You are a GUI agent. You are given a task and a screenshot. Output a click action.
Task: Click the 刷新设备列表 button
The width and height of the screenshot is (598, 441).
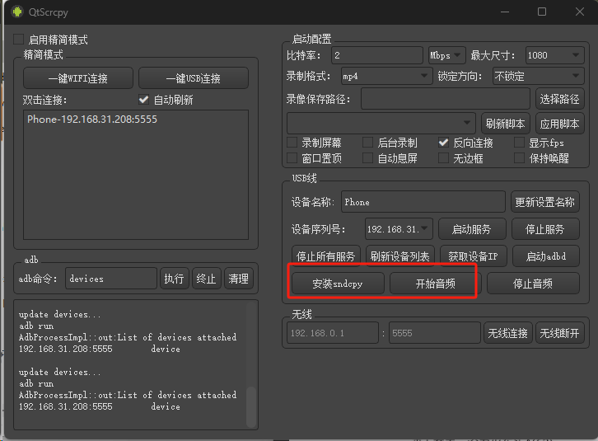(399, 256)
